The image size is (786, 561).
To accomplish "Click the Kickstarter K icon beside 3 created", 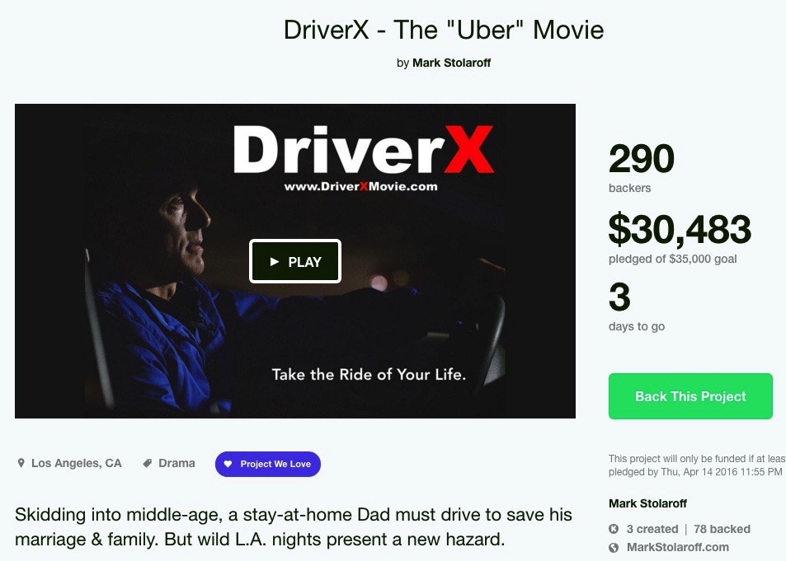I will pos(614,529).
